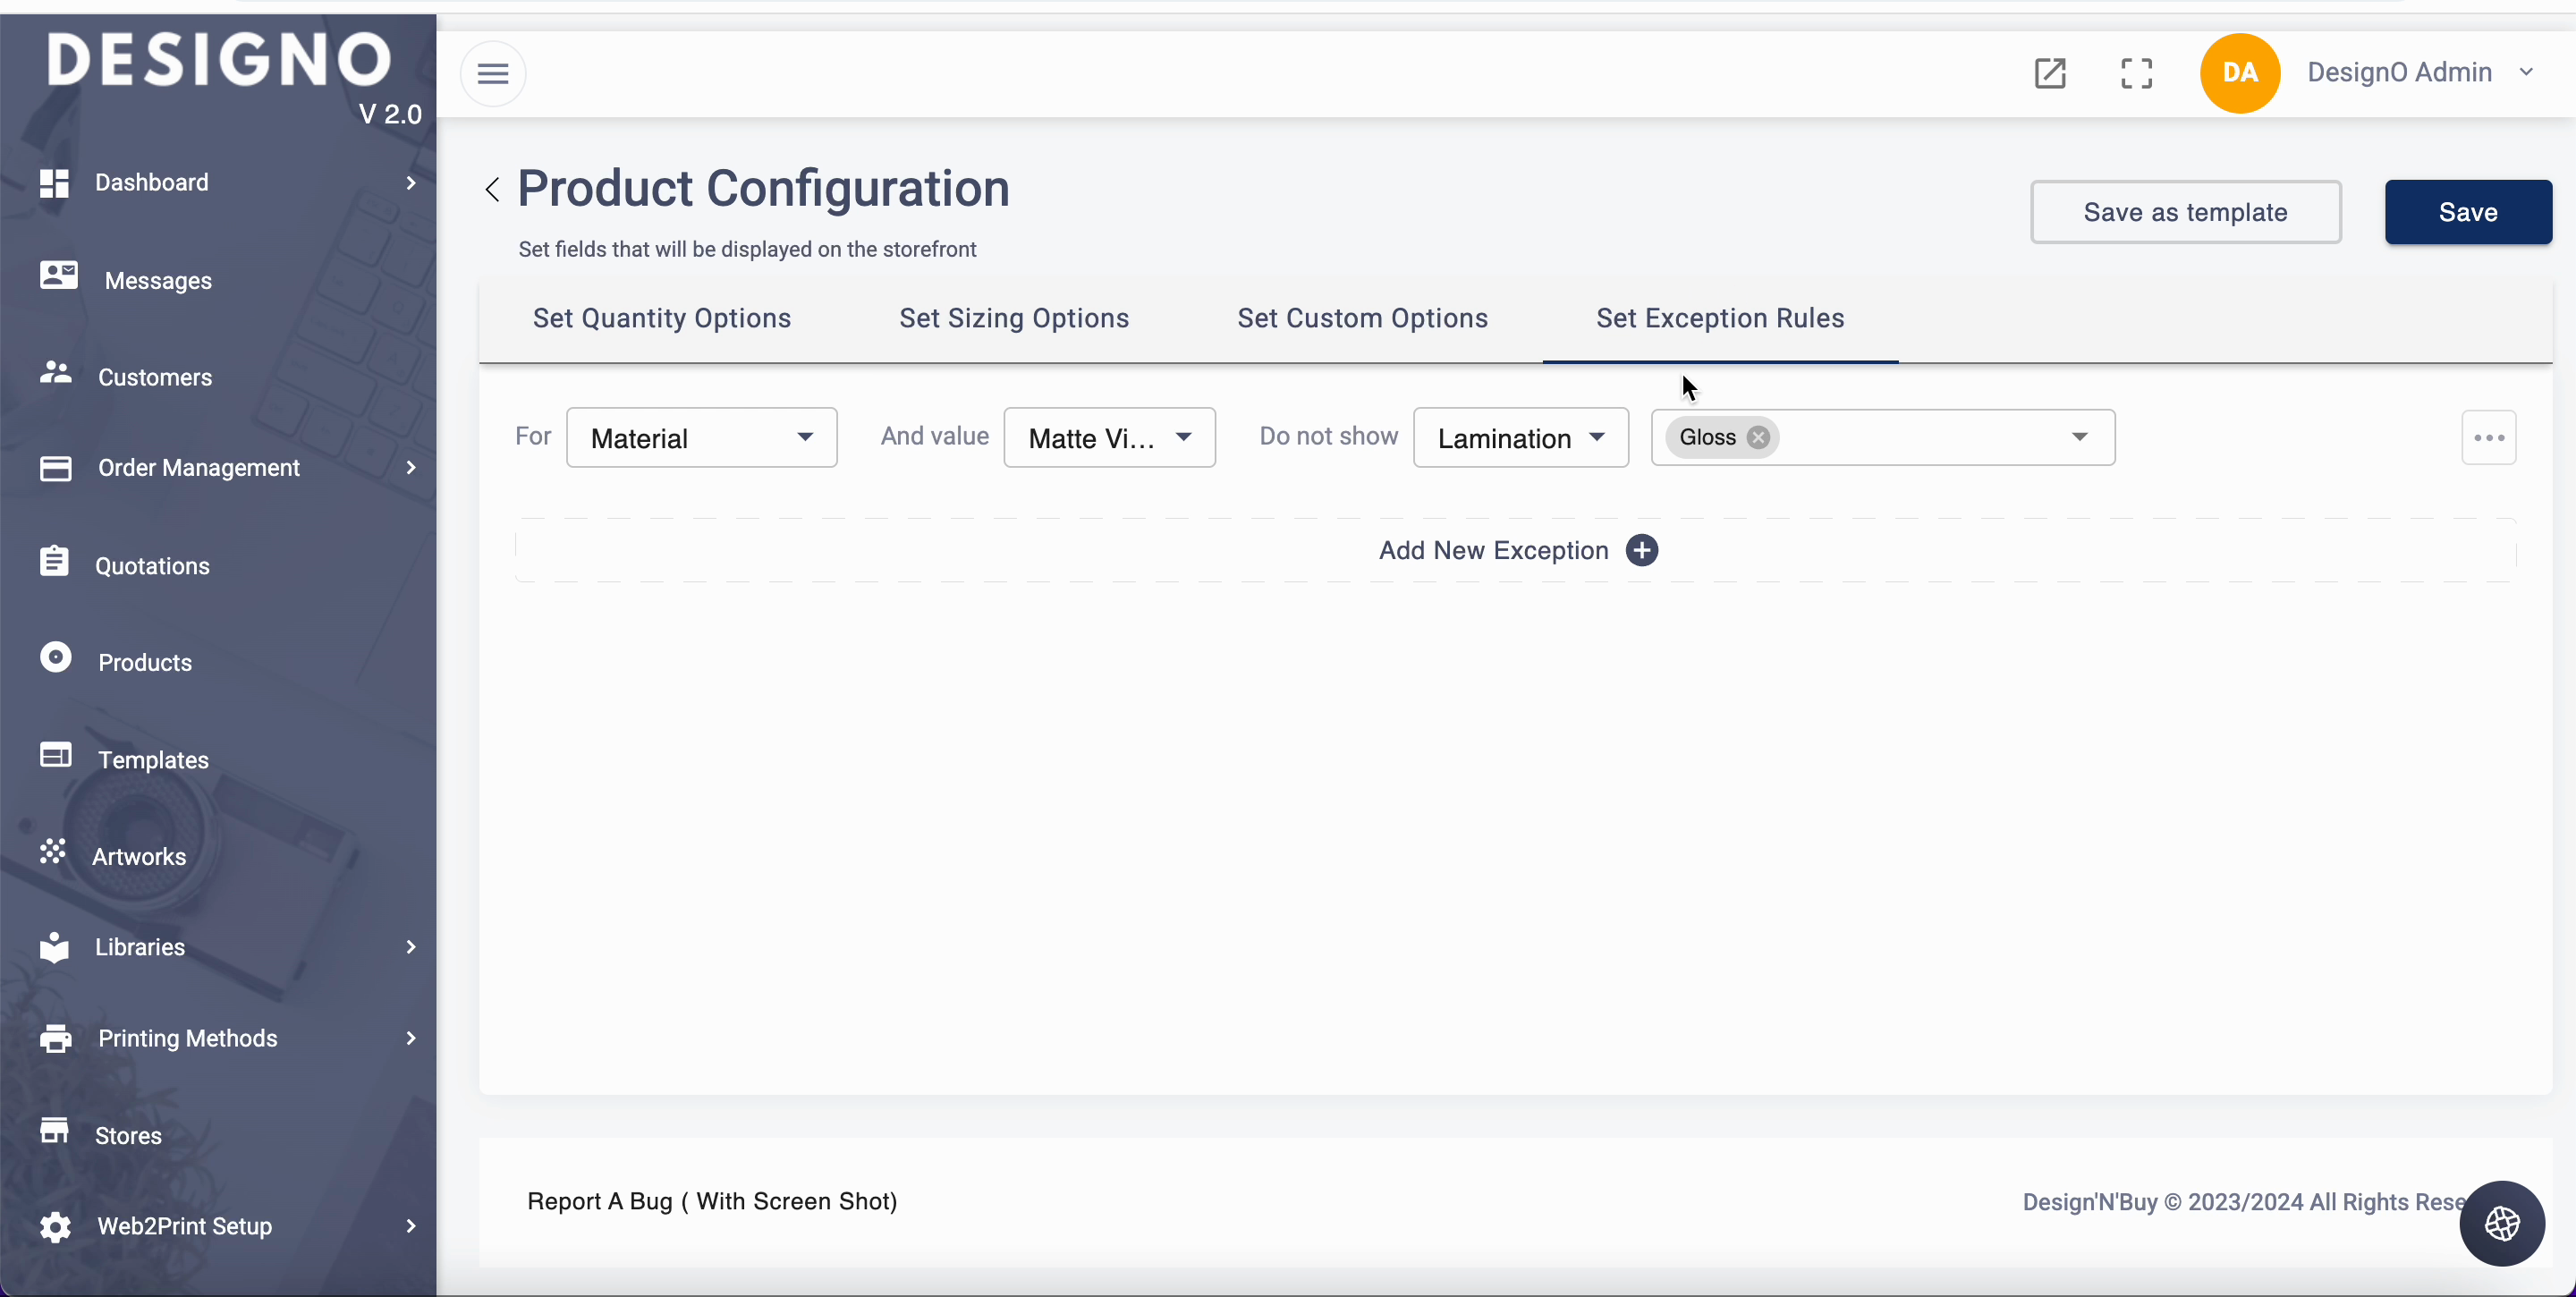Open the three-dots exception options menu
Image resolution: width=2576 pixels, height=1297 pixels.
point(2488,438)
